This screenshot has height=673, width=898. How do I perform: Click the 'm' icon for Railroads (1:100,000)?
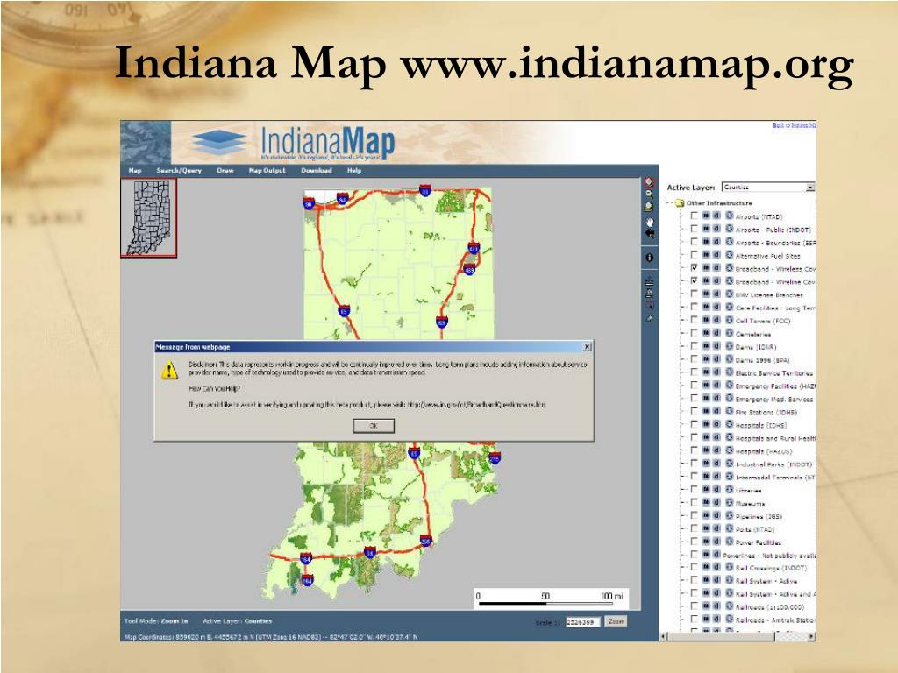[x=706, y=606]
